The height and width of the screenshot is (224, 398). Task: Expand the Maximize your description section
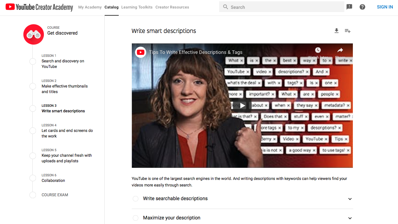point(350,218)
